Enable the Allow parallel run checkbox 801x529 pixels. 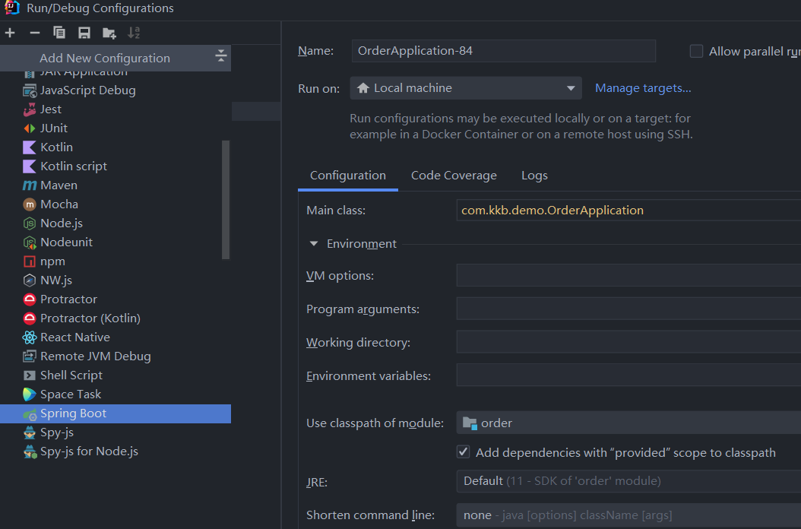point(696,51)
